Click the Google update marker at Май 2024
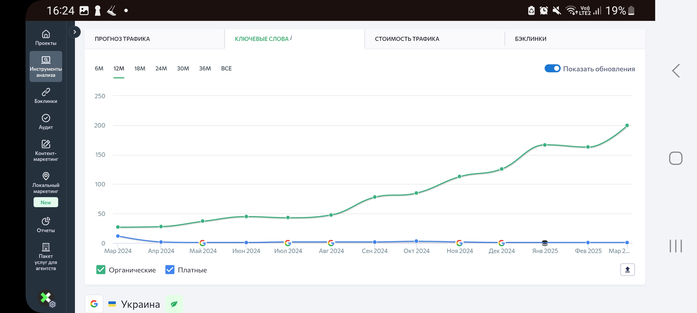 203,243
